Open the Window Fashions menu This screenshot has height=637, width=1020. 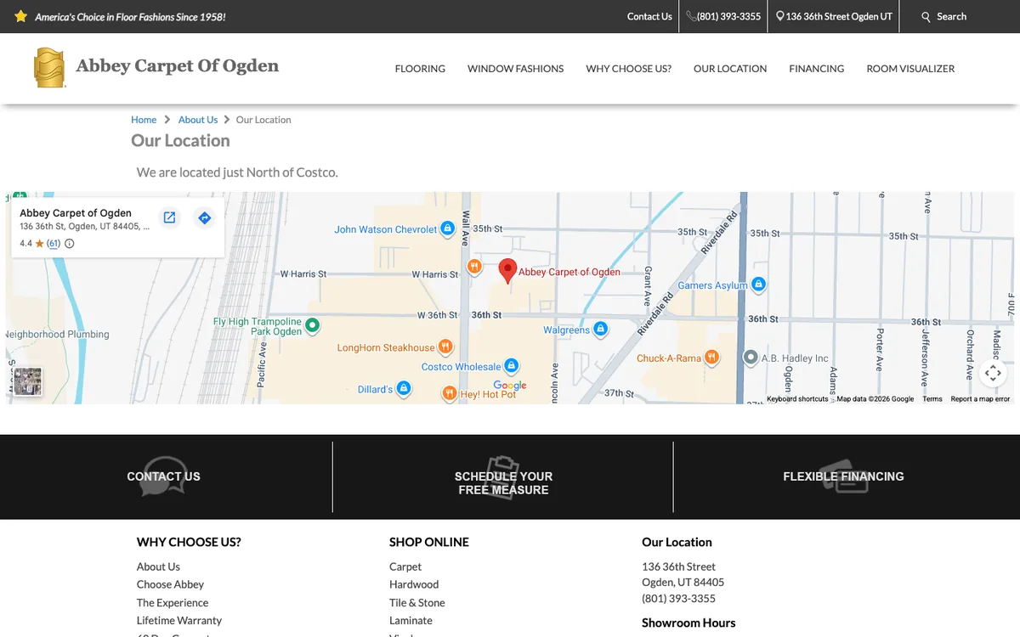pos(515,69)
